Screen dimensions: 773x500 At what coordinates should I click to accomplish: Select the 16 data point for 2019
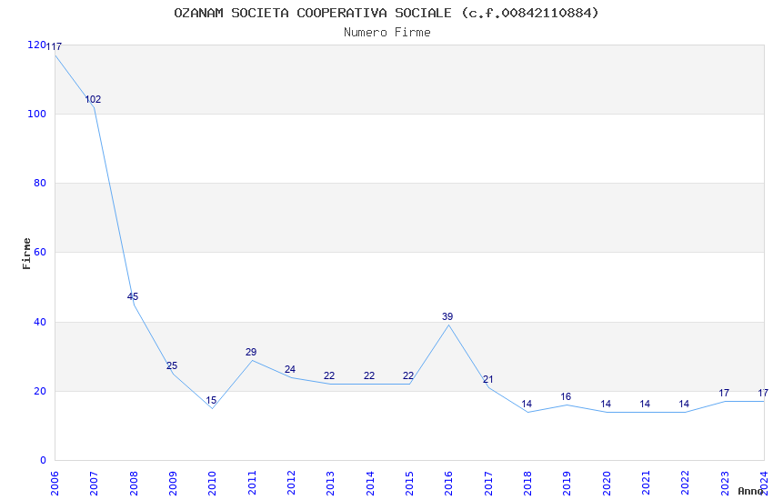566,396
